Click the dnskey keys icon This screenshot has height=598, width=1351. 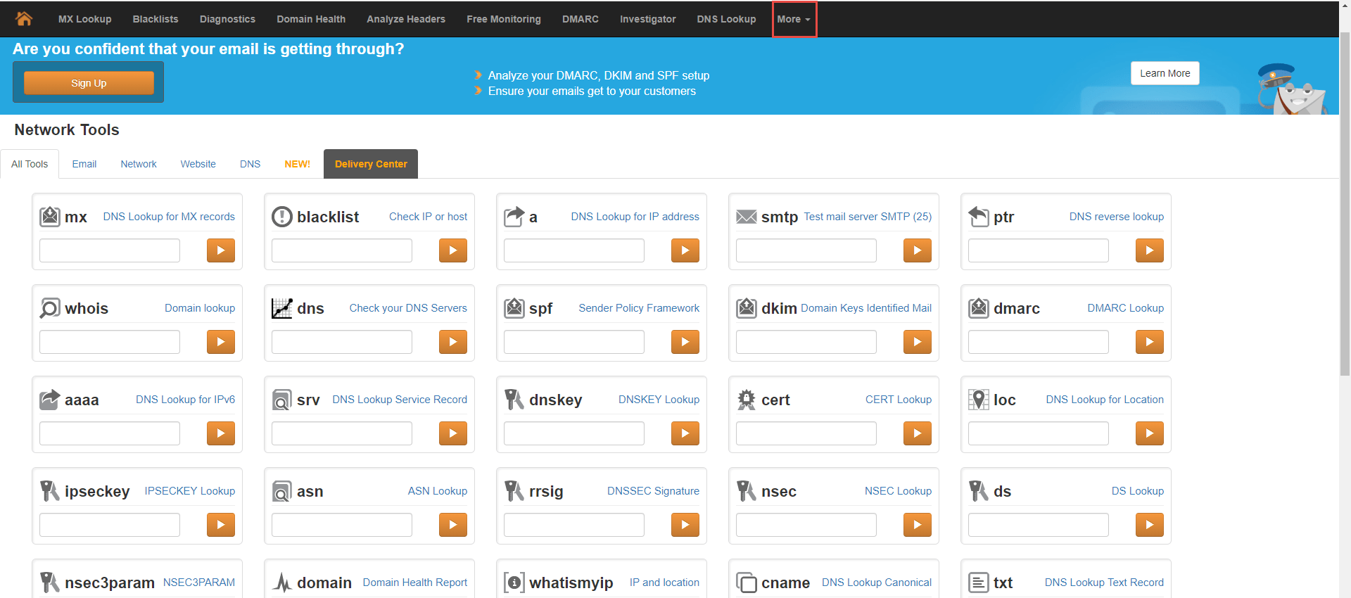pyautogui.click(x=514, y=400)
